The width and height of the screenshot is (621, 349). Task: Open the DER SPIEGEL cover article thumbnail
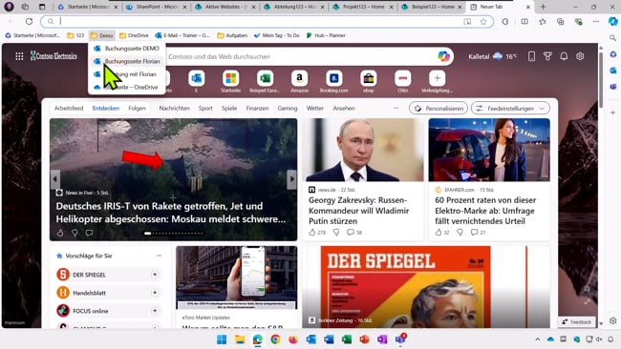pyautogui.click(x=426, y=287)
